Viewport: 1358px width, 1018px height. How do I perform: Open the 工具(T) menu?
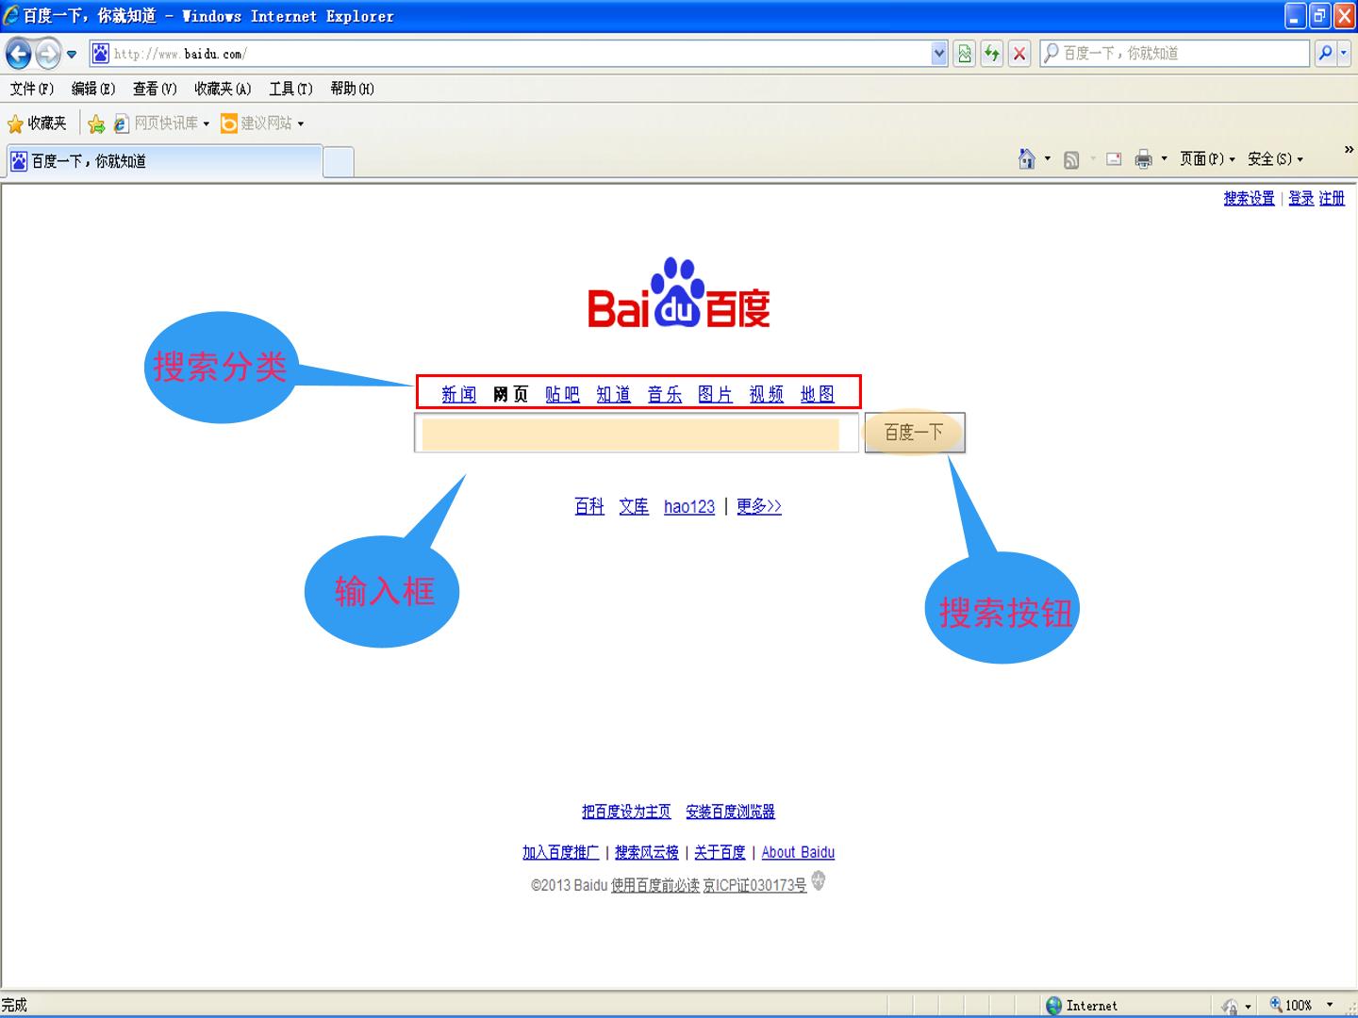point(290,89)
